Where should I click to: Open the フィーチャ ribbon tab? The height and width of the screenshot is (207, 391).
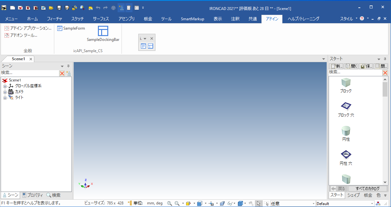tap(54, 19)
